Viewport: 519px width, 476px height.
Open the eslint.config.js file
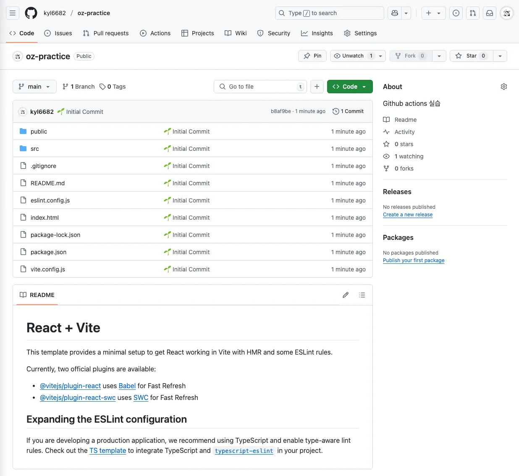point(50,200)
